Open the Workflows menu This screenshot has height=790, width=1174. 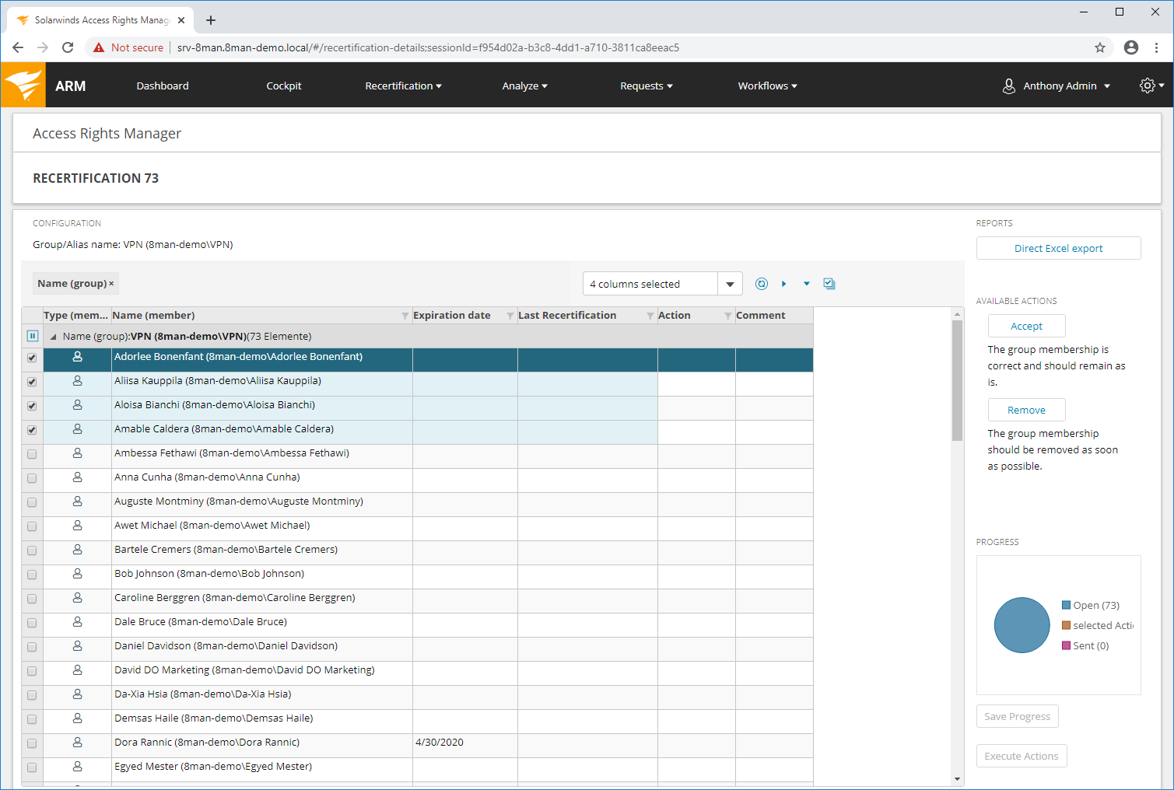click(767, 86)
